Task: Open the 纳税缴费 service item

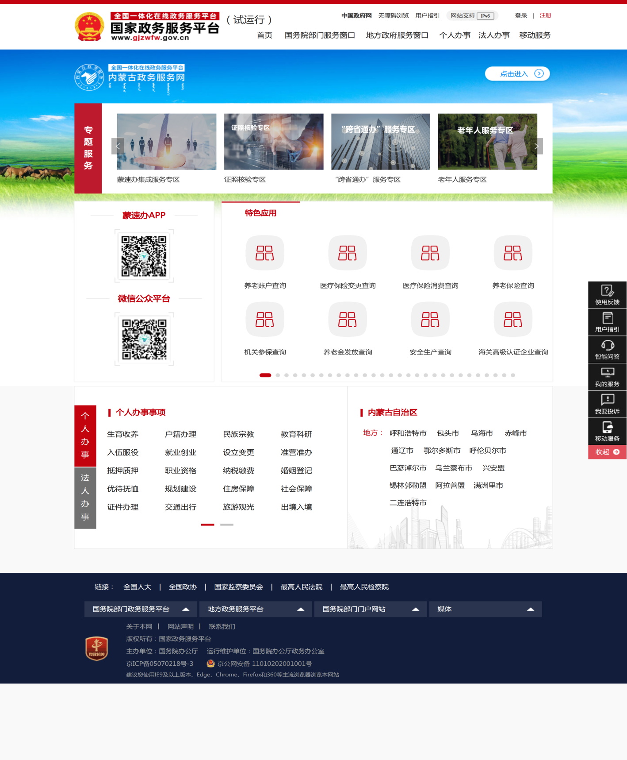Action: point(239,471)
